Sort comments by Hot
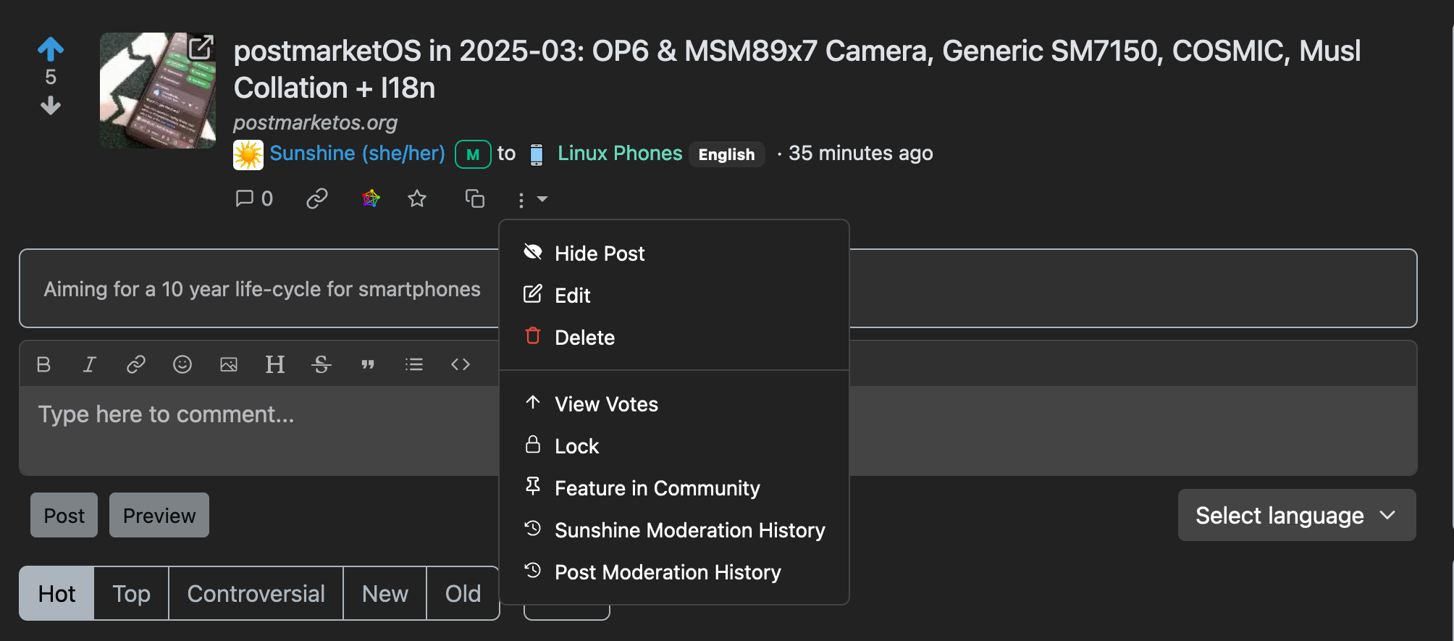Viewport: 1454px width, 641px height. click(56, 593)
